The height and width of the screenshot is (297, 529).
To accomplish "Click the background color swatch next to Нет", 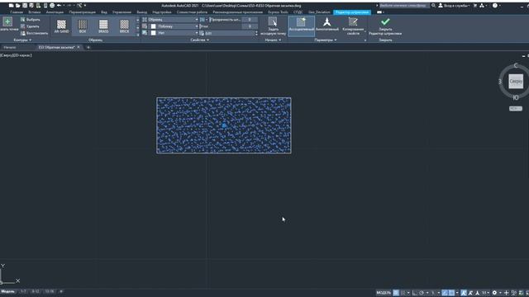I will pyautogui.click(x=153, y=33).
